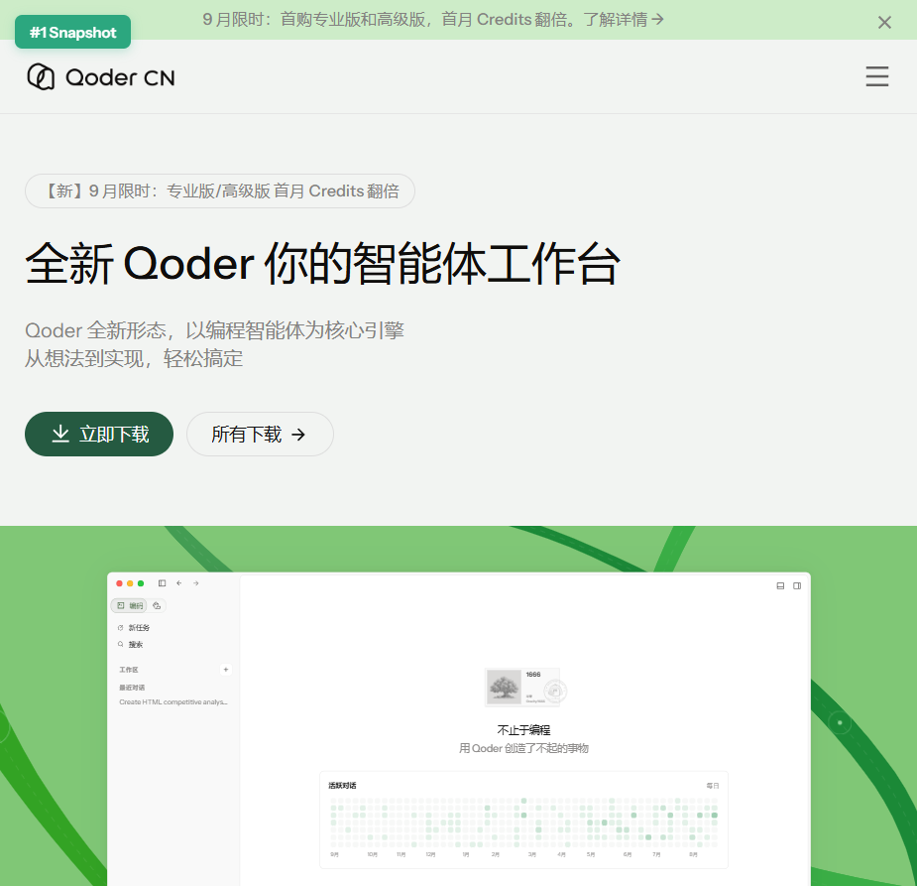Screen dimensions: 917x886
Task: Click the 全新 Qoder 你的智能体工作台 headline
Action: click(x=322, y=264)
